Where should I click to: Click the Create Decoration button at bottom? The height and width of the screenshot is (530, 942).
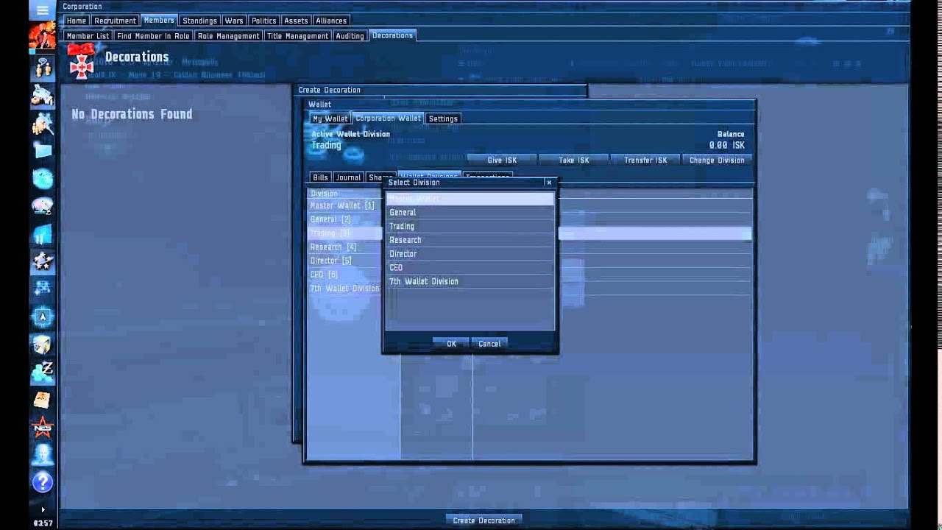tap(484, 520)
